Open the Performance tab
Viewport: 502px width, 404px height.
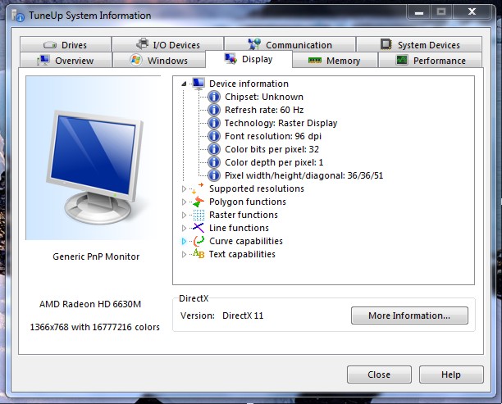[x=430, y=60]
